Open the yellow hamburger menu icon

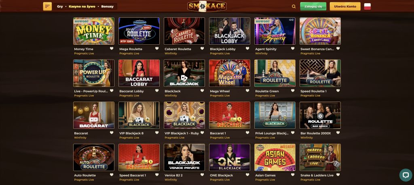coord(47,6)
